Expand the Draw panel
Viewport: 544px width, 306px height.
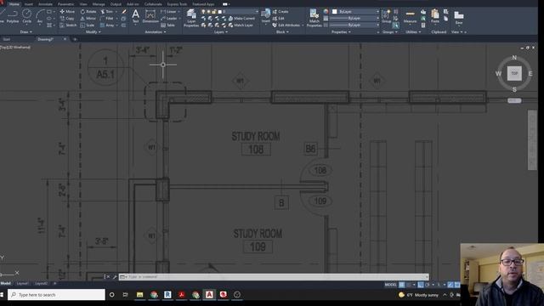click(x=26, y=32)
